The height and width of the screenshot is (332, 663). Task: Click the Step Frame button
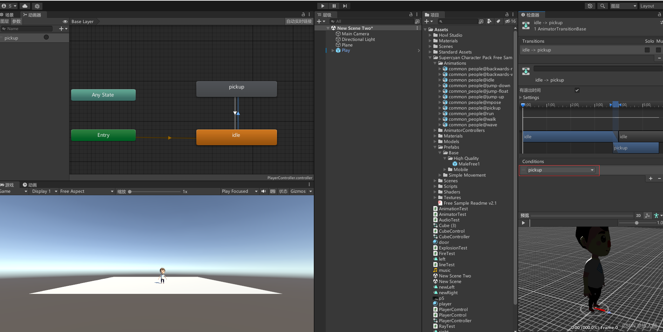[345, 6]
